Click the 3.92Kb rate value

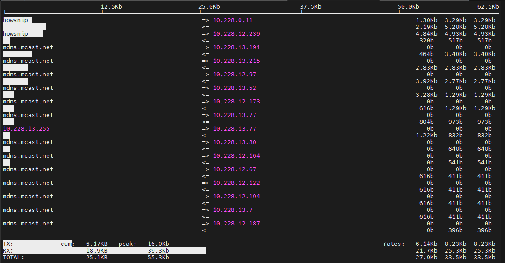(426, 81)
